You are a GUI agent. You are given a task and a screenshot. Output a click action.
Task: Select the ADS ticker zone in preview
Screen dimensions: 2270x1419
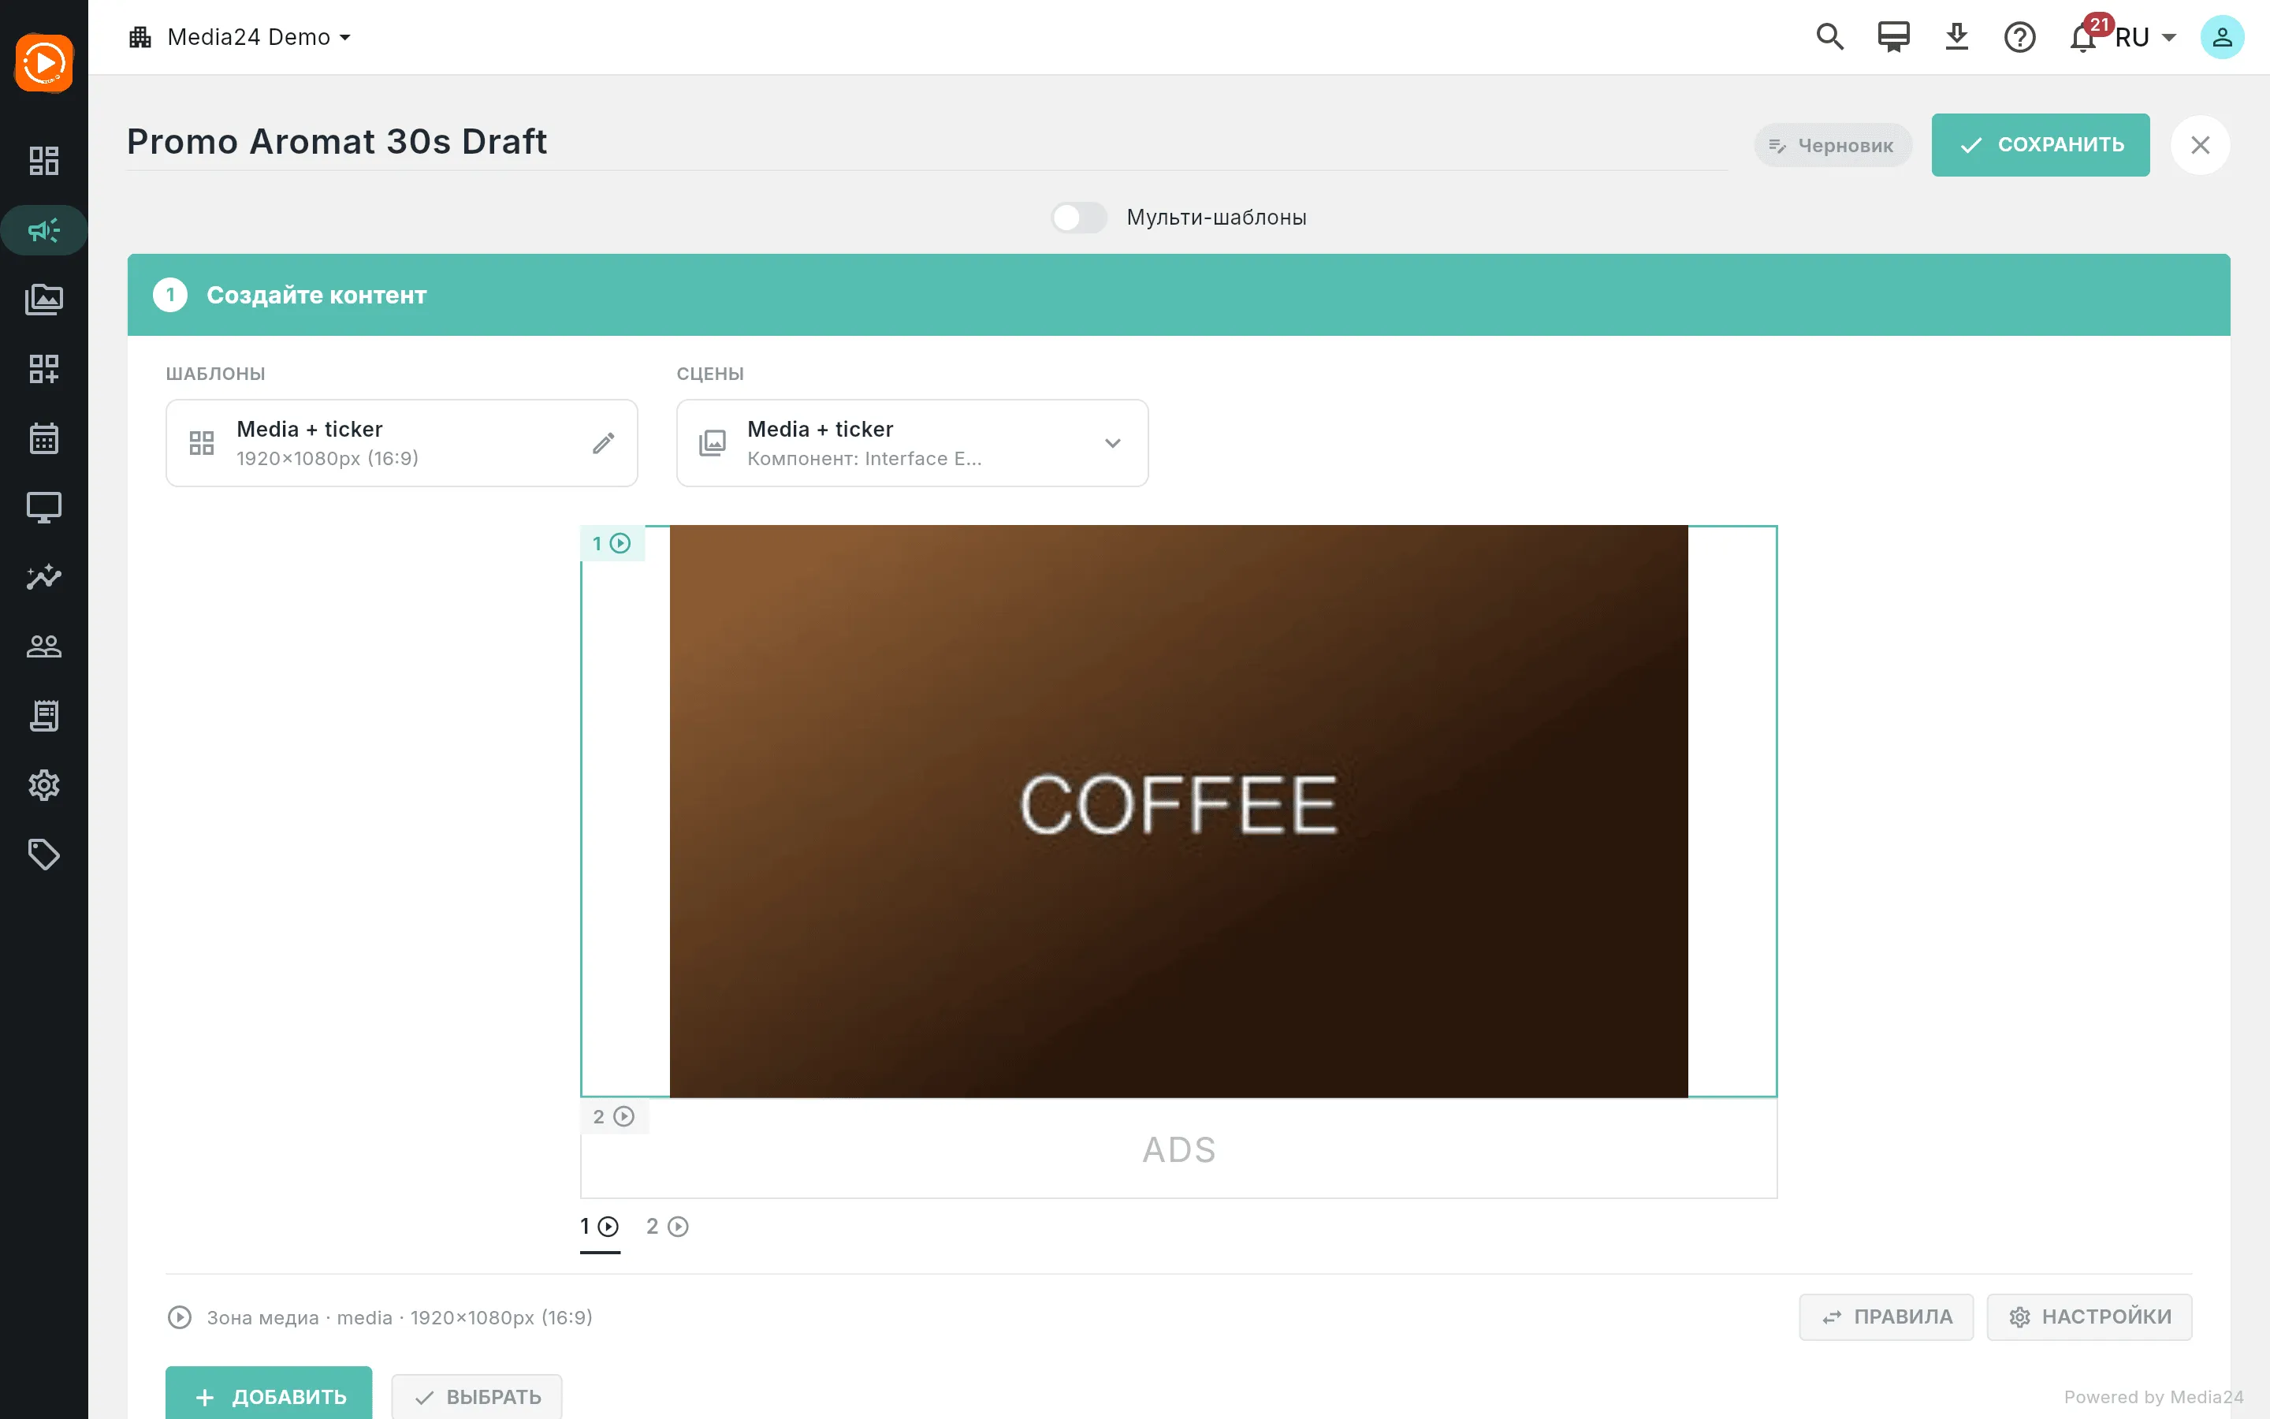1178,1149
